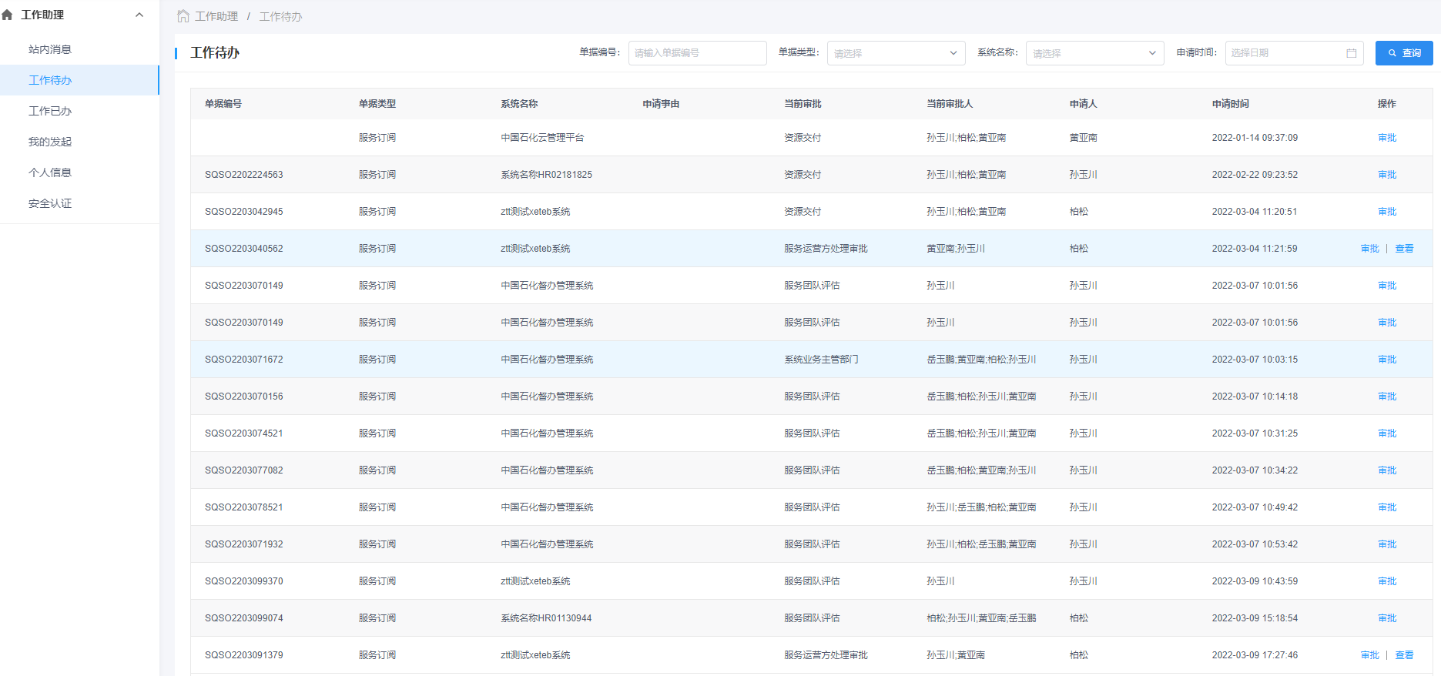Image resolution: width=1441 pixels, height=676 pixels.
Task: Click the 申请人 column header
Action: 1083,104
